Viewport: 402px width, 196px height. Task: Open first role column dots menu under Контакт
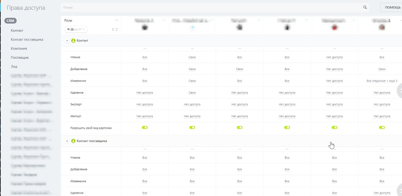click(x=145, y=49)
